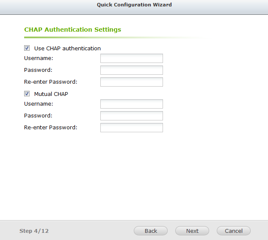Image resolution: width=268 pixels, height=240 pixels.
Task: Click the CHAP Authentication Settings heading
Action: (73, 30)
